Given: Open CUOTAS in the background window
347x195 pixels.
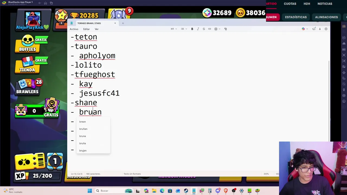Looking at the screenshot, I should [290, 4].
